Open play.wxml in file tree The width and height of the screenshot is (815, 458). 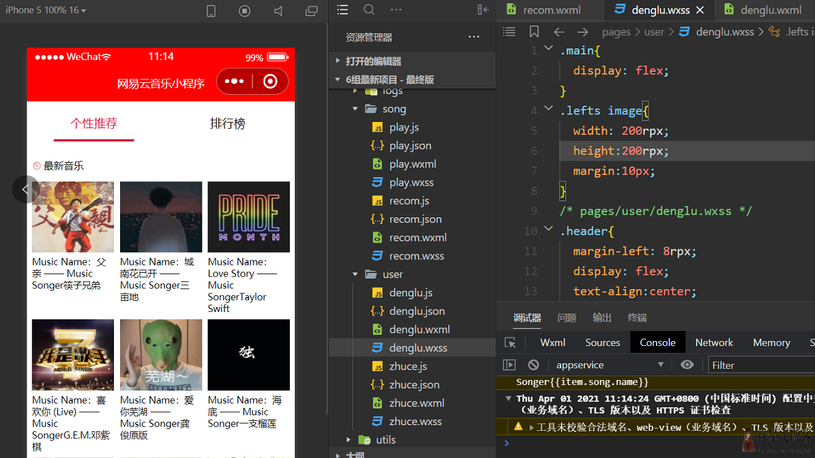point(412,164)
